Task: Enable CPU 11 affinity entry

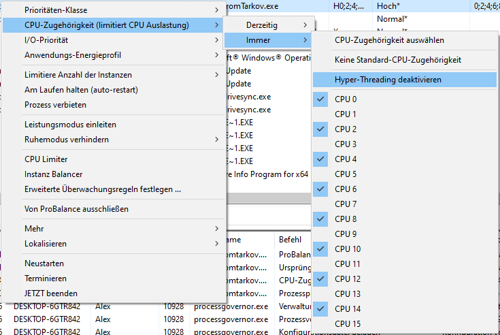Action: pos(404,264)
